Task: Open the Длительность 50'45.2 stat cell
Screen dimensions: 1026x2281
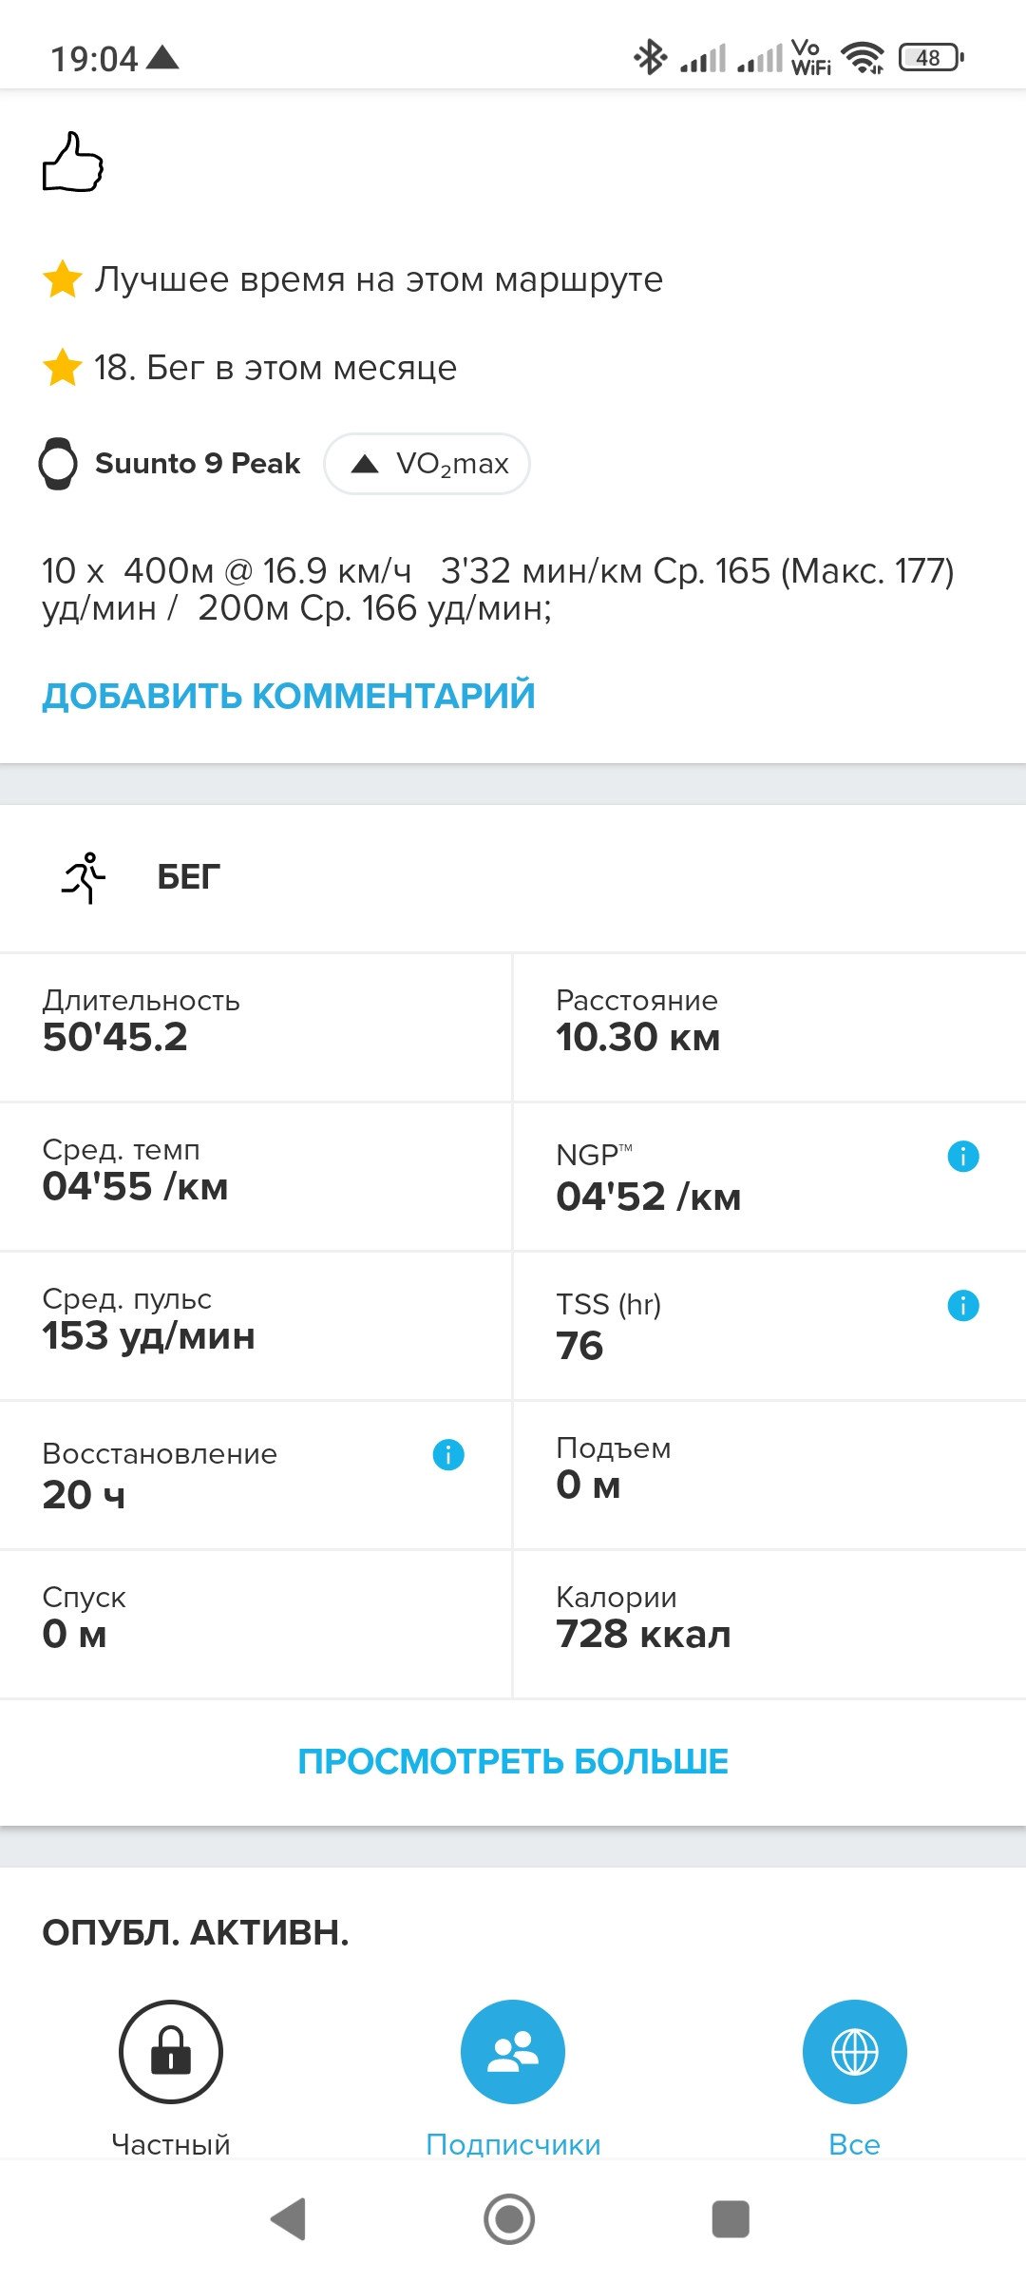Action: tap(256, 1027)
